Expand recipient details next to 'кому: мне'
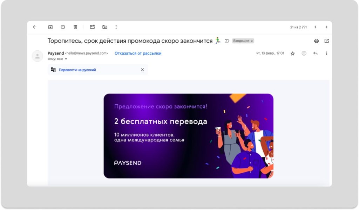359x210 pixels. point(66,59)
